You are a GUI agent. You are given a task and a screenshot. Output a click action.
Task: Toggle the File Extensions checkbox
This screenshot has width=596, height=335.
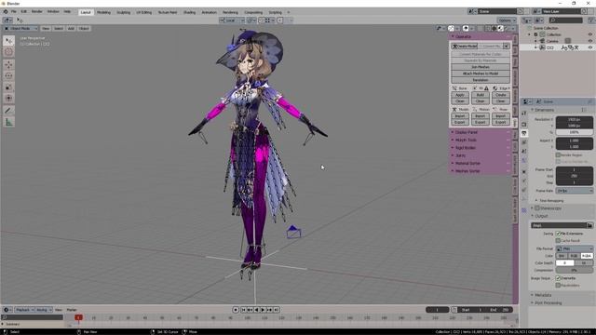click(x=558, y=234)
